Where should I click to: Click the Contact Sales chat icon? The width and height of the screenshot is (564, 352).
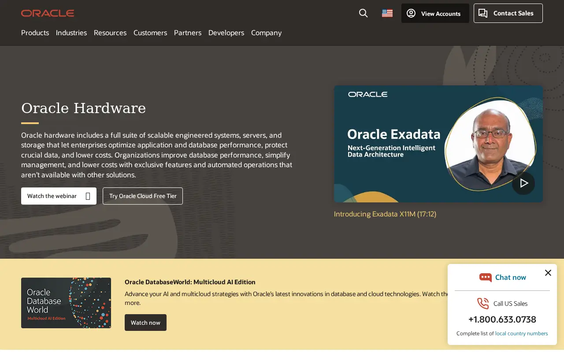click(483, 13)
